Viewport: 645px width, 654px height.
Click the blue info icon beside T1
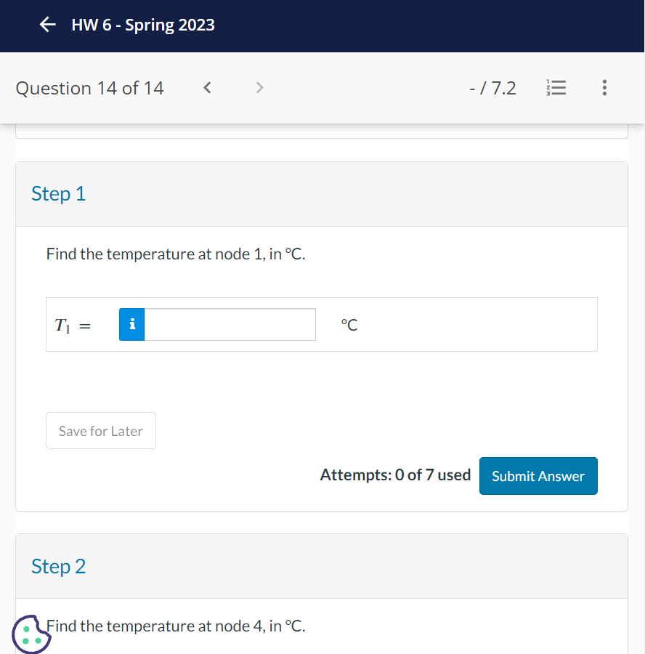click(x=131, y=325)
